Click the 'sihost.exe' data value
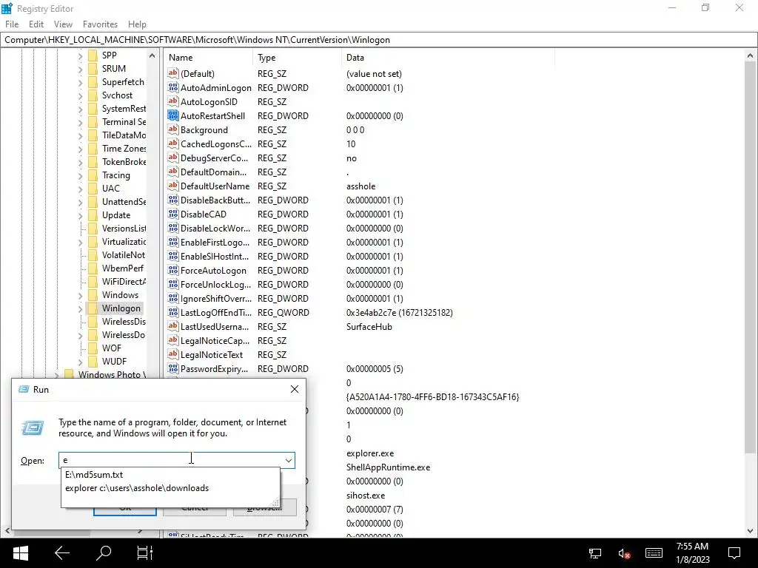The height and width of the screenshot is (568, 758). point(366,495)
